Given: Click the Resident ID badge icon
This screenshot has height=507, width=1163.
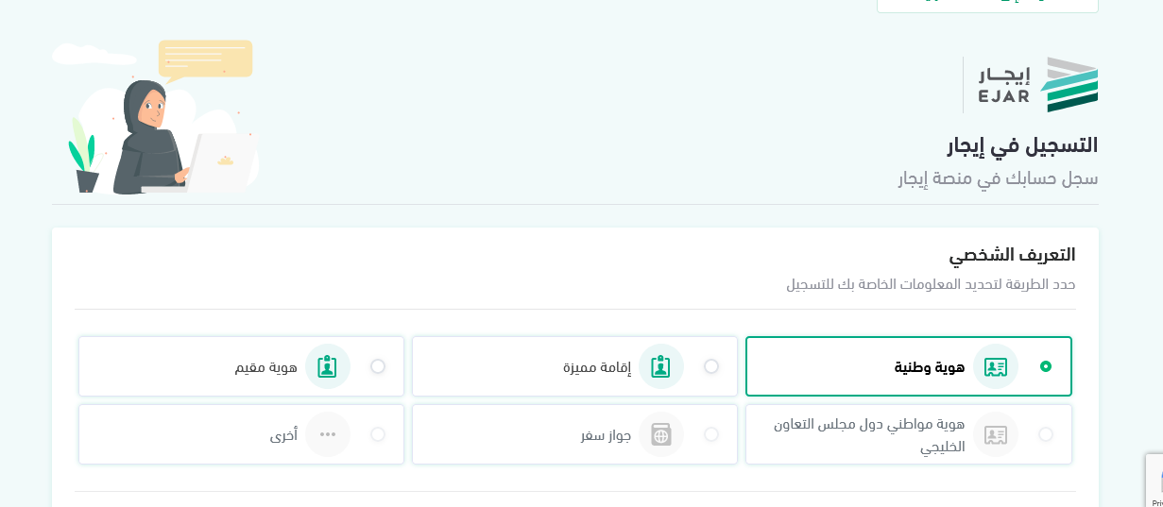Looking at the screenshot, I should click(x=328, y=366).
